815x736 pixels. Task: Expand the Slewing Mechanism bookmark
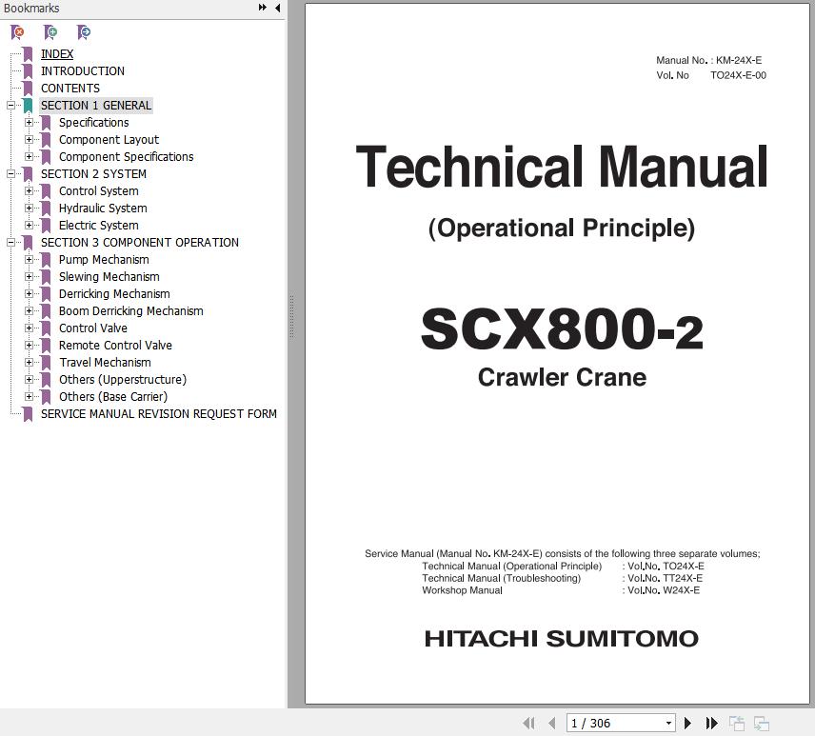point(30,276)
